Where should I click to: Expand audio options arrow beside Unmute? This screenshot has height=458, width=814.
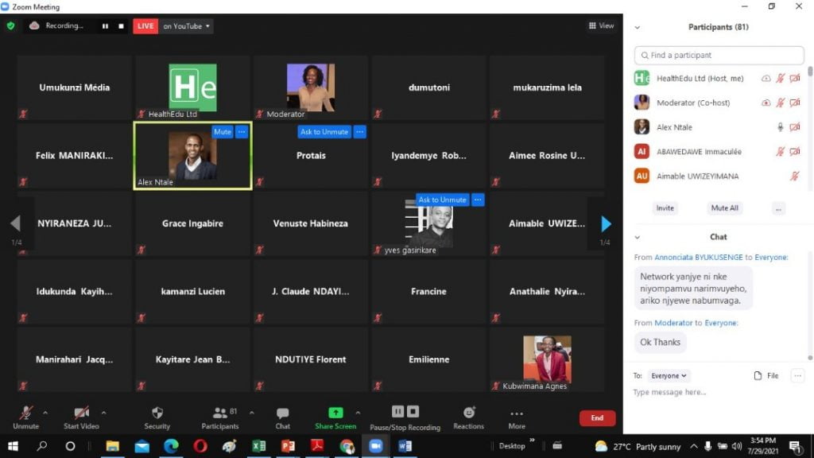tap(45, 413)
